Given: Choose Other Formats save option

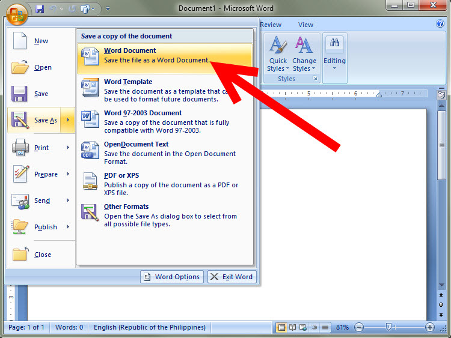Looking at the screenshot, I should (x=165, y=216).
